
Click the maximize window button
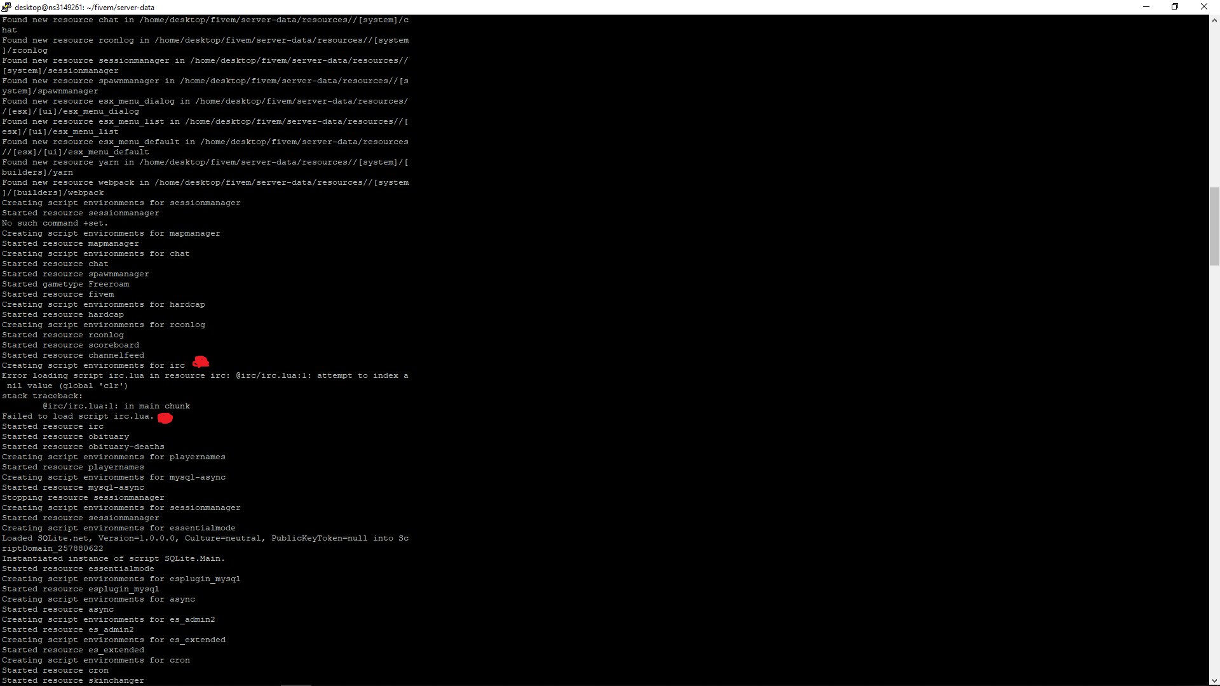point(1175,7)
